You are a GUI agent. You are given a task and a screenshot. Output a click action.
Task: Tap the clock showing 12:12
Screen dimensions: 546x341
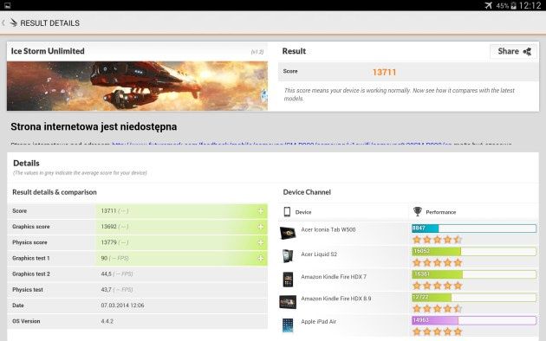coord(530,5)
